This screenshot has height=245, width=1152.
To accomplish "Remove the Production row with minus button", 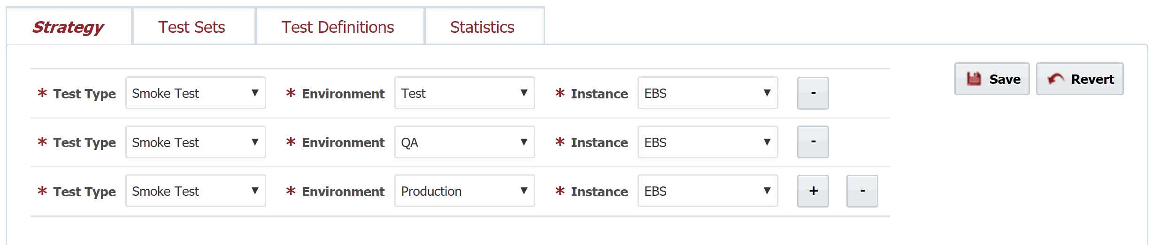I will pyautogui.click(x=862, y=191).
